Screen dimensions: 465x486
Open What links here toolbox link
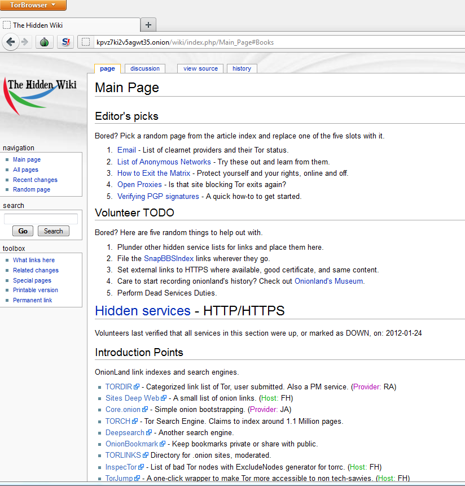tap(34, 260)
